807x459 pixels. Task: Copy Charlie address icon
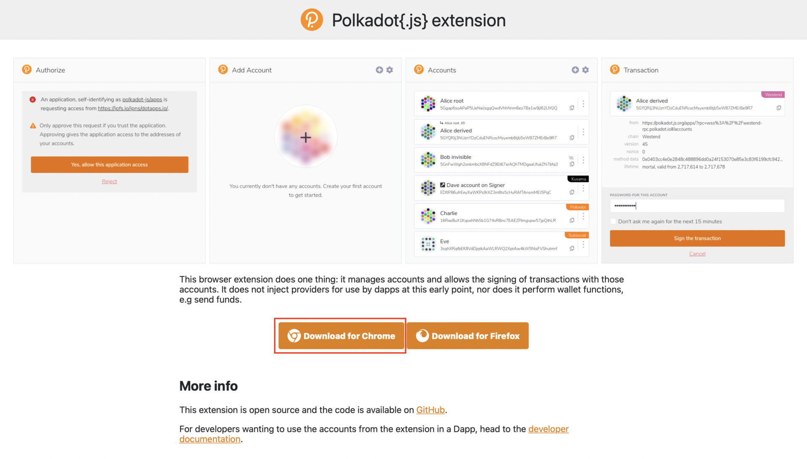[x=572, y=220]
